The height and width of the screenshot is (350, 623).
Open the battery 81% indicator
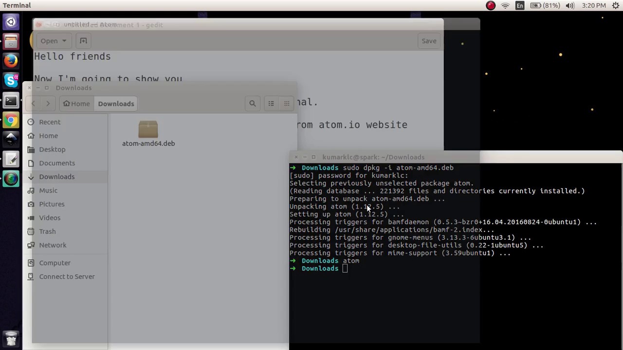(545, 5)
